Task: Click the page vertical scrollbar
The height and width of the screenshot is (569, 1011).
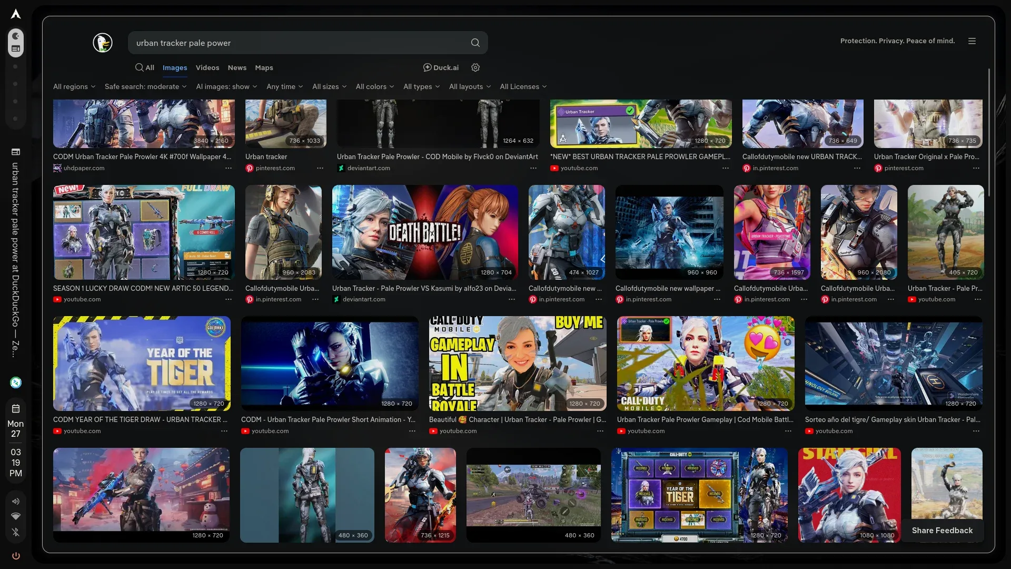Action: tap(989, 132)
